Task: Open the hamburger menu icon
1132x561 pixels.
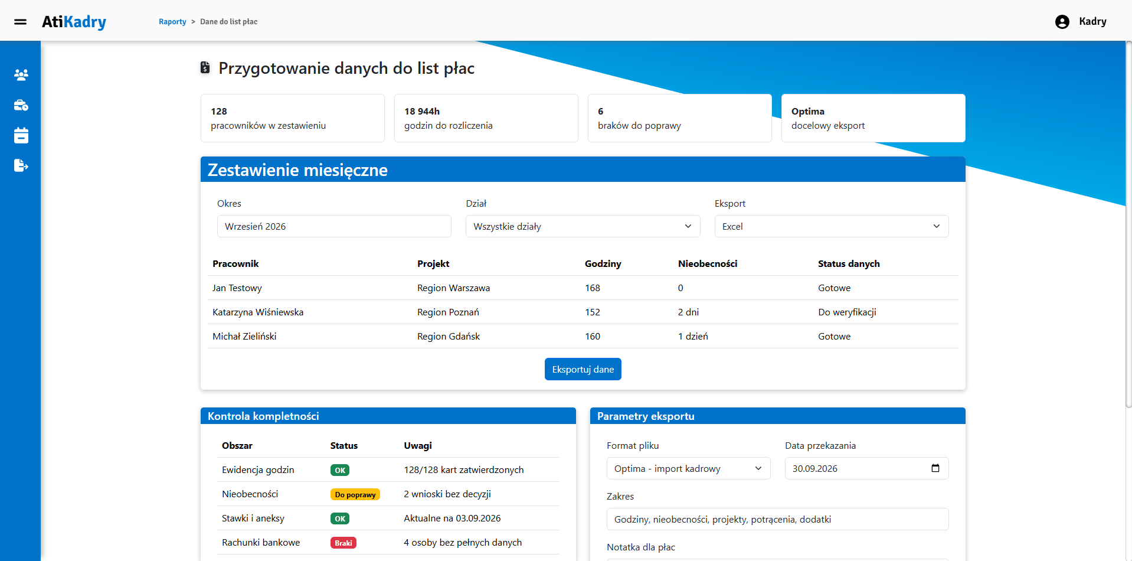Action: (20, 22)
